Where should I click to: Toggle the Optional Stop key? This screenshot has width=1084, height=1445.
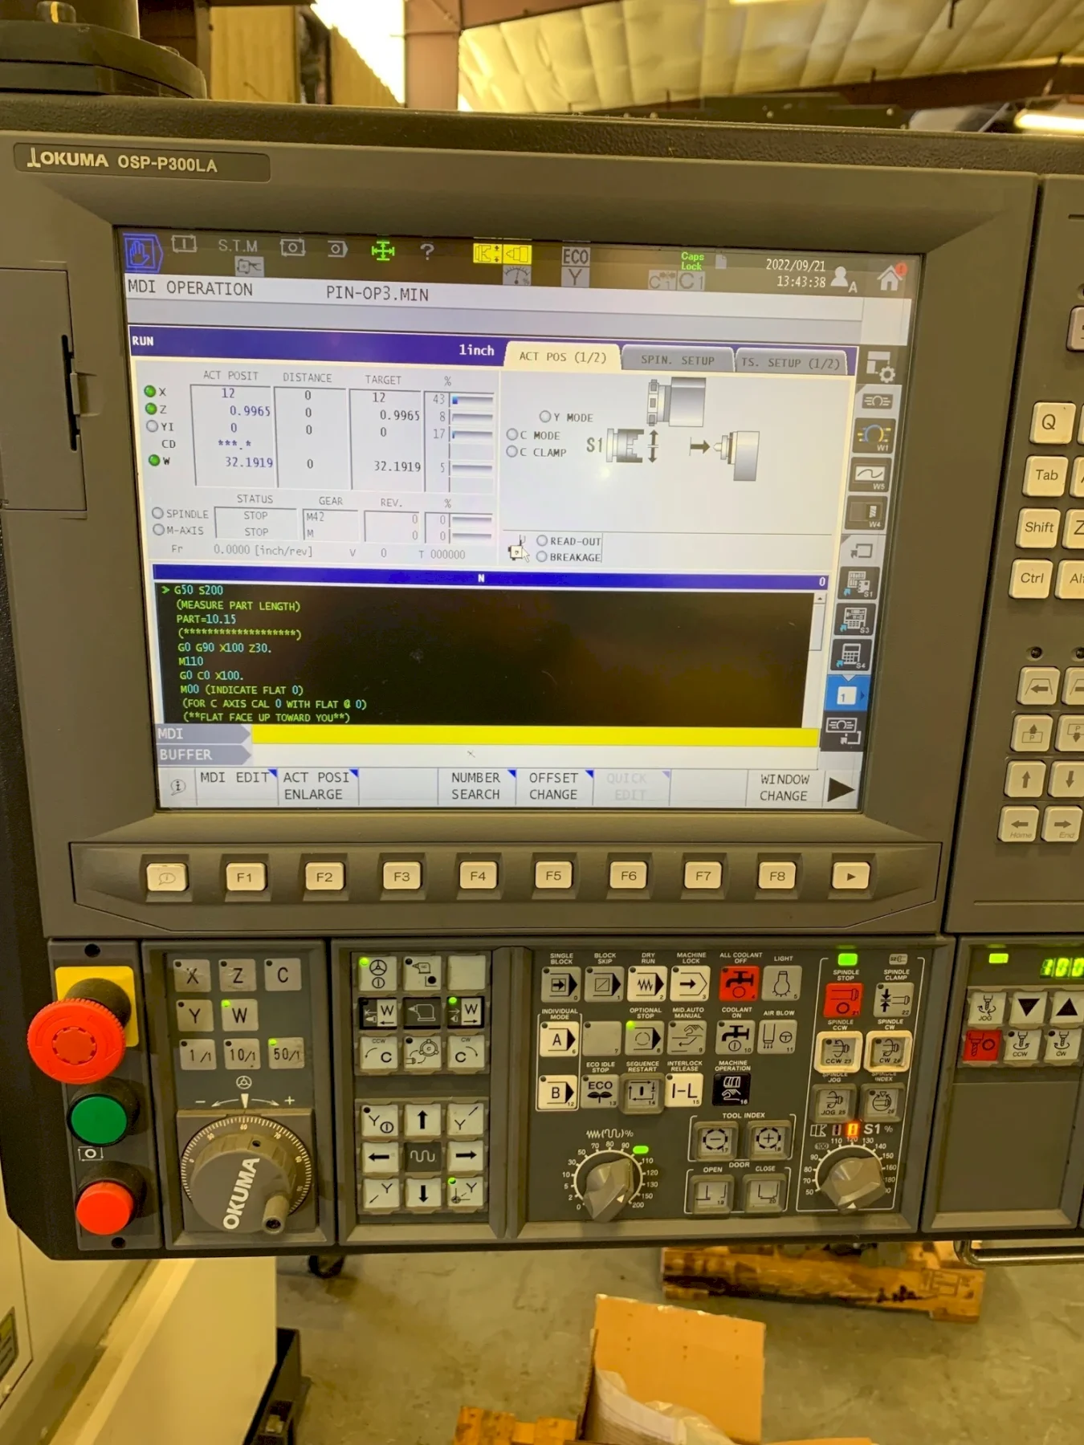[643, 1039]
